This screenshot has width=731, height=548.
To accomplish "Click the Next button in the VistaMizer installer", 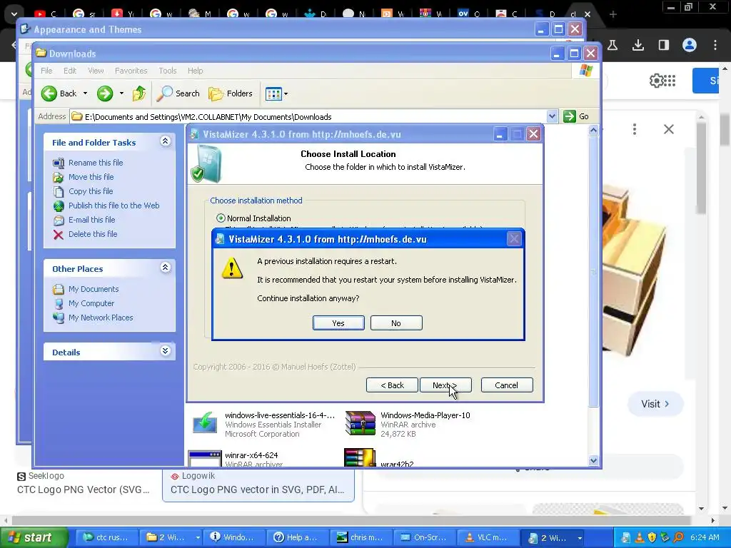I will 445,385.
